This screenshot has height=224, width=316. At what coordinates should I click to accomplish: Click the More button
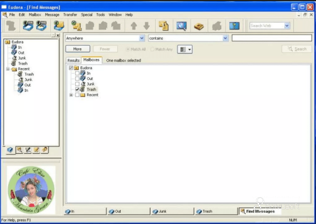pos(77,49)
